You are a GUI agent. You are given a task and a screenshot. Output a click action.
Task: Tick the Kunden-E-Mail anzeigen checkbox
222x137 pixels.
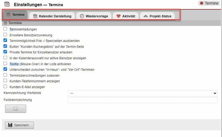click(x=5, y=87)
